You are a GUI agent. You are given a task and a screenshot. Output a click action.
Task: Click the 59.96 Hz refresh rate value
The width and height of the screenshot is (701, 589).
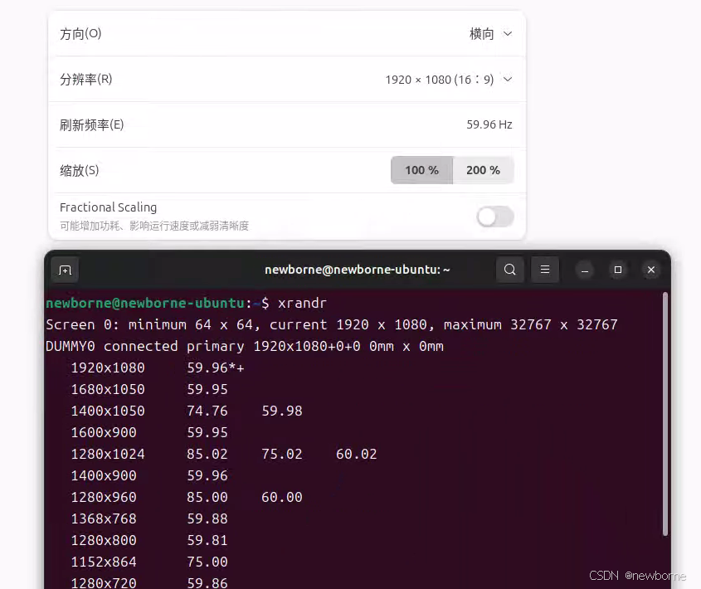pos(489,124)
